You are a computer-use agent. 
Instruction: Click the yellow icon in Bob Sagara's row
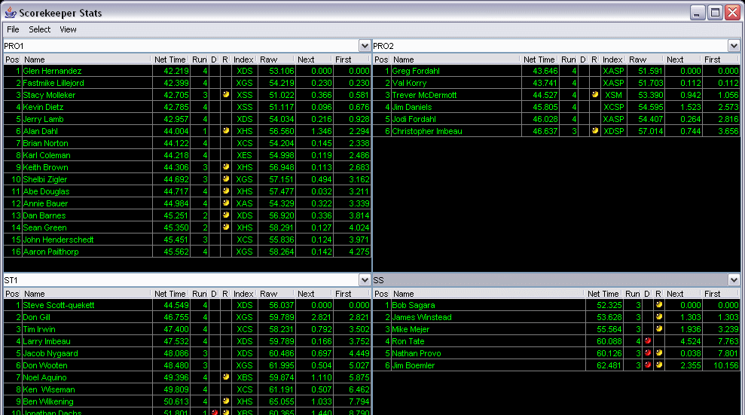point(658,305)
